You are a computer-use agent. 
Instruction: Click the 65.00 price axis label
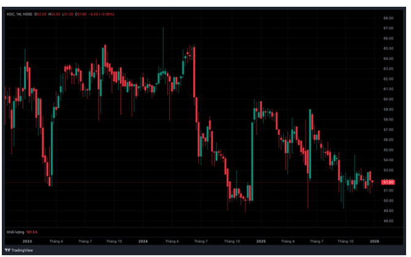click(388, 49)
